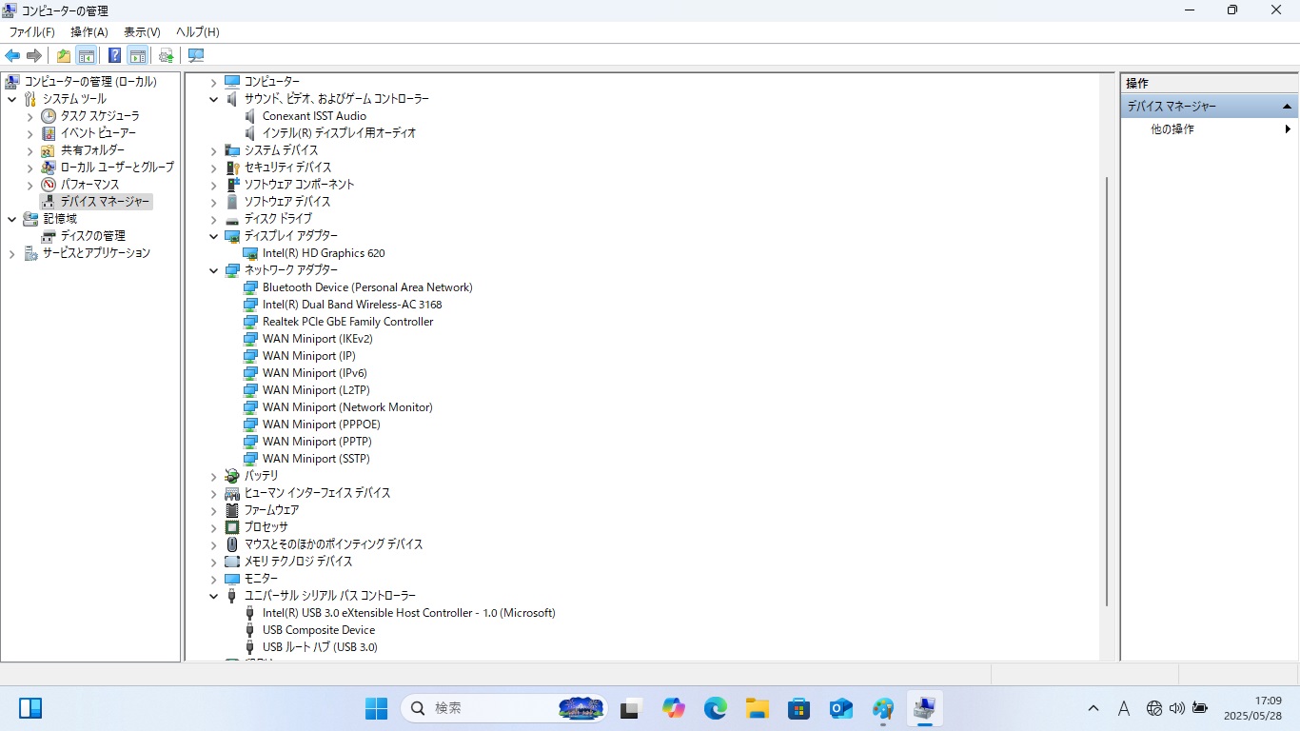Open the ヘルプ(H) menu
This screenshot has width=1300, height=731.
[x=198, y=32]
